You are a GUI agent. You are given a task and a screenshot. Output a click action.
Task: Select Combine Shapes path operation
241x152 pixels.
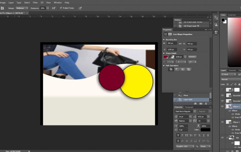(171, 69)
